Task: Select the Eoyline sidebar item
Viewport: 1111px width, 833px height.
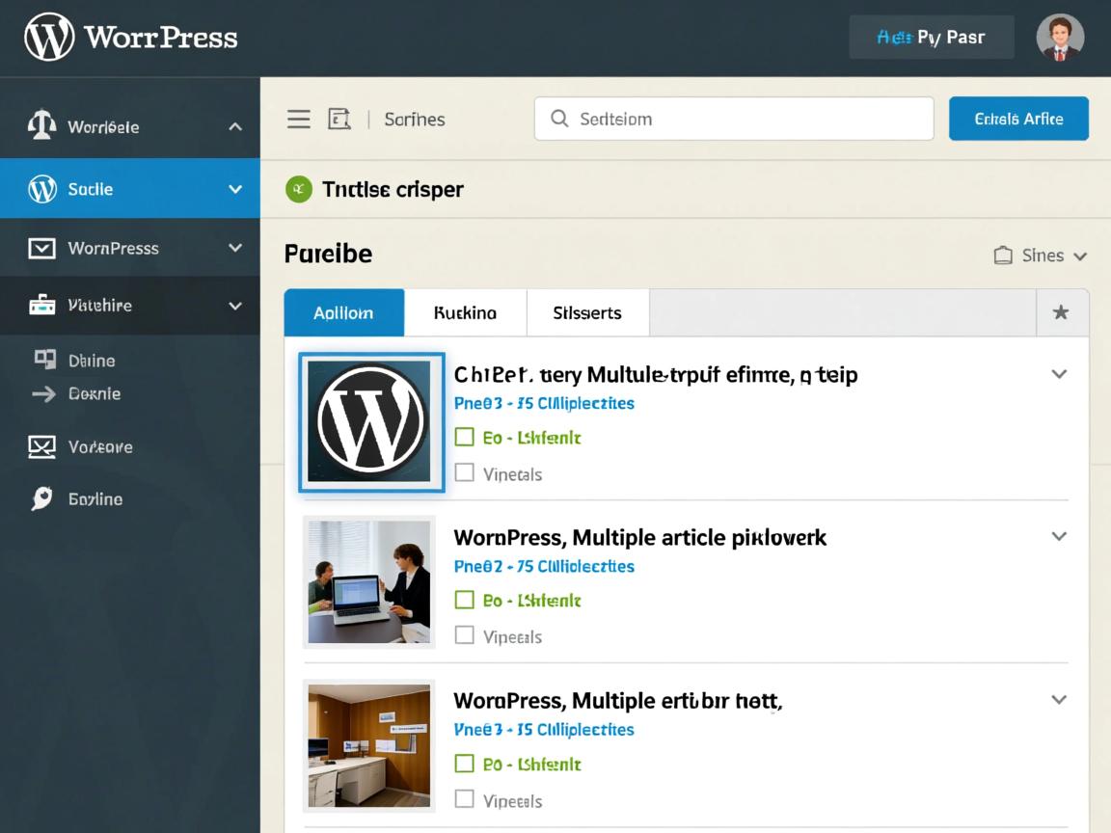Action: click(x=95, y=498)
